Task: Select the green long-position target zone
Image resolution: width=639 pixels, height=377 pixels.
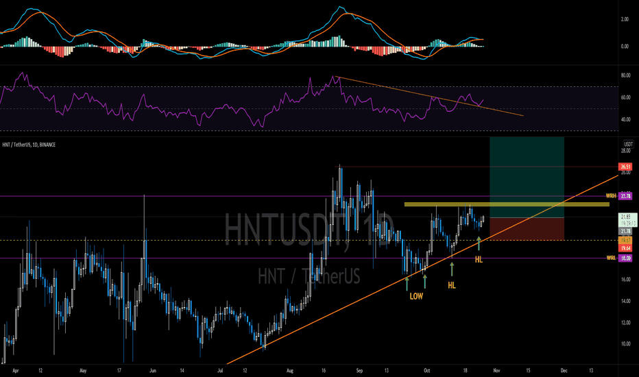Action: pyautogui.click(x=527, y=178)
